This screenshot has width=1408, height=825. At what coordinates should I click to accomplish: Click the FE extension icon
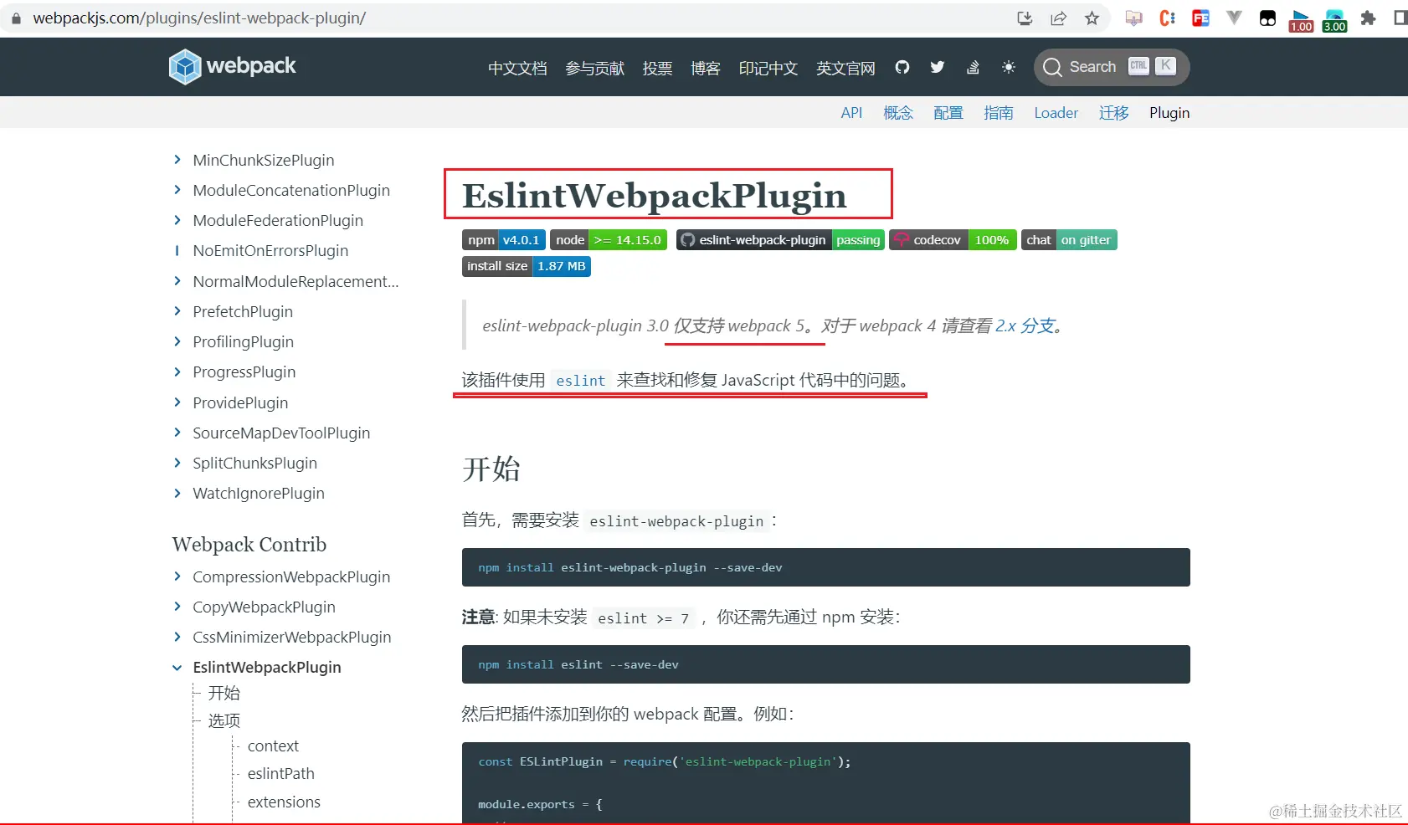pos(1200,18)
